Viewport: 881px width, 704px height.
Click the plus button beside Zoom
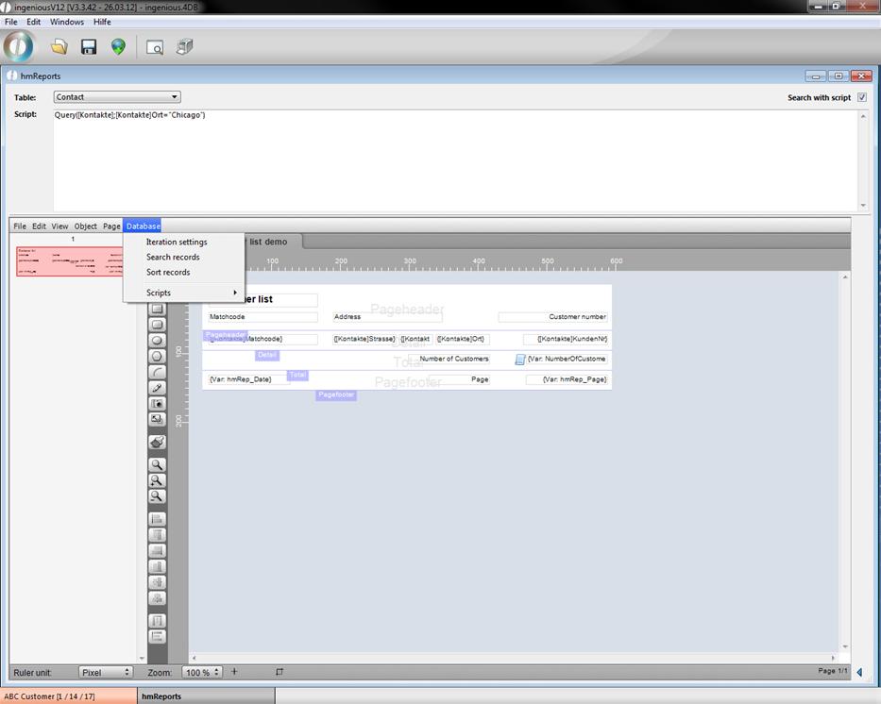pyautogui.click(x=234, y=672)
